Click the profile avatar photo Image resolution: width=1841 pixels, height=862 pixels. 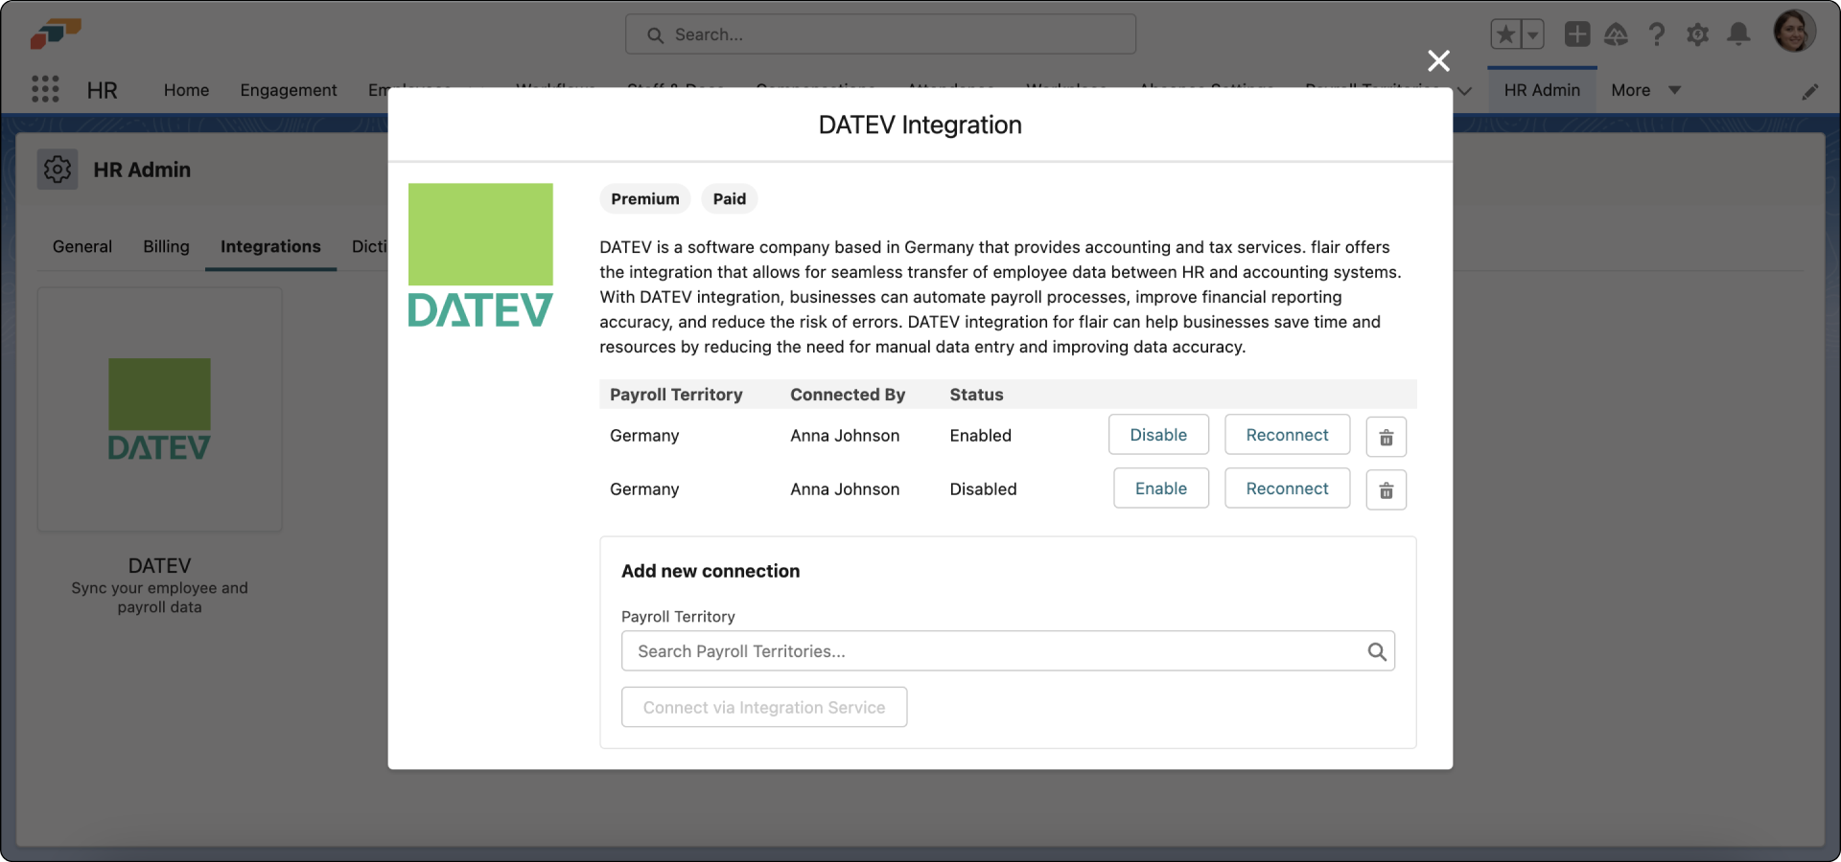coord(1796,31)
